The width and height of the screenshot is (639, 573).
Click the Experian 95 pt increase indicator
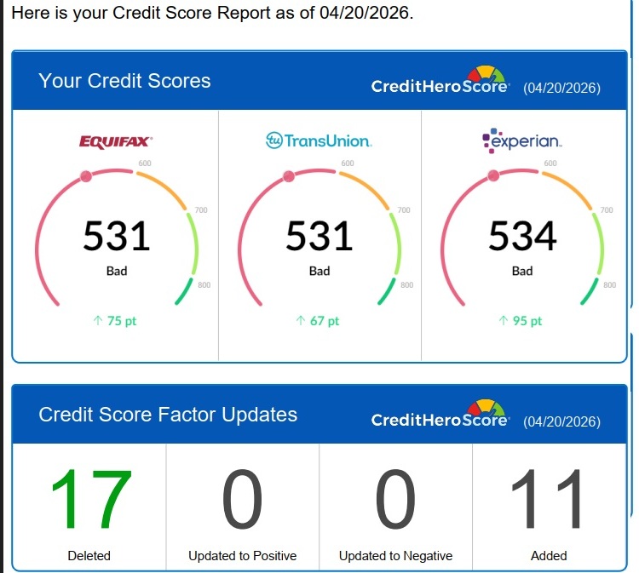tap(521, 321)
